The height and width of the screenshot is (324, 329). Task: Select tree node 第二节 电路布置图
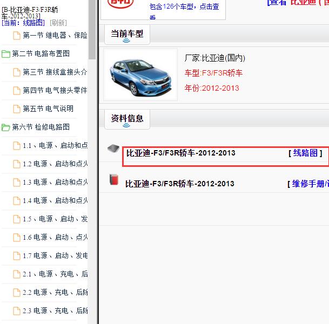pyautogui.click(x=41, y=53)
